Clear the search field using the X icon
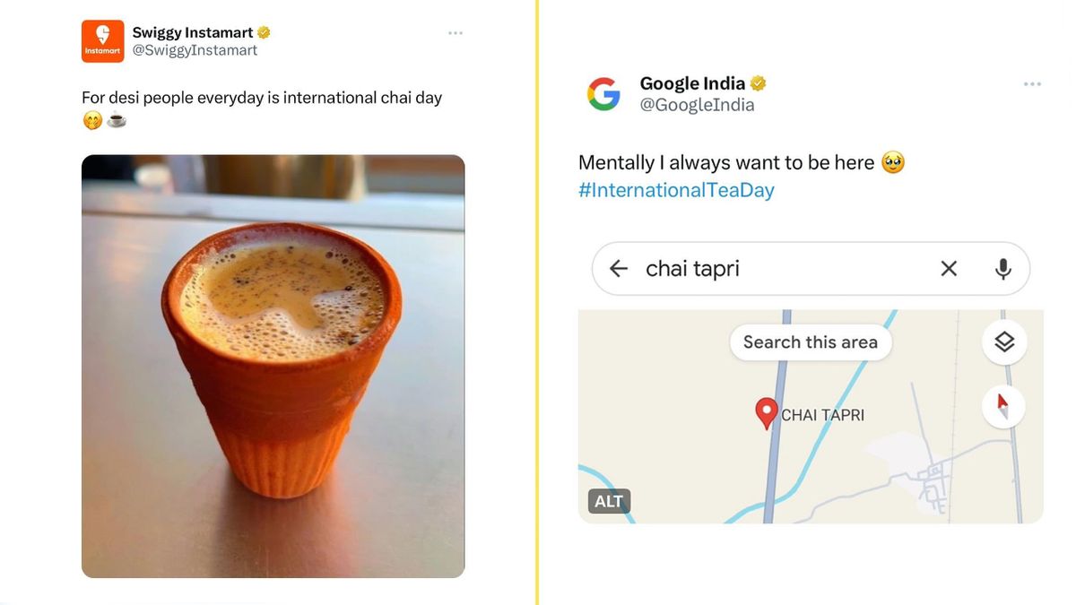 pyautogui.click(x=949, y=268)
